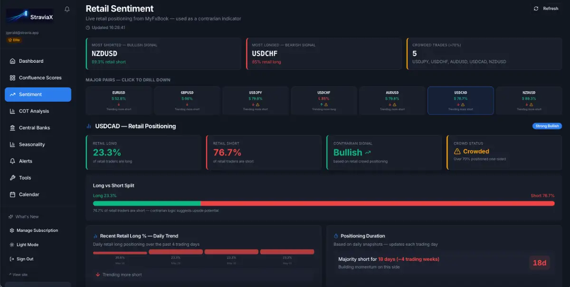Select the USDCHF pair card
The width and height of the screenshot is (570, 287).
tap(324, 101)
